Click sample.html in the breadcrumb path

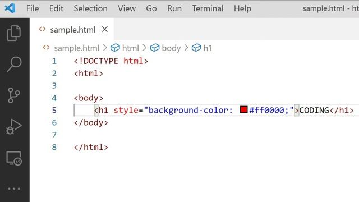76,48
